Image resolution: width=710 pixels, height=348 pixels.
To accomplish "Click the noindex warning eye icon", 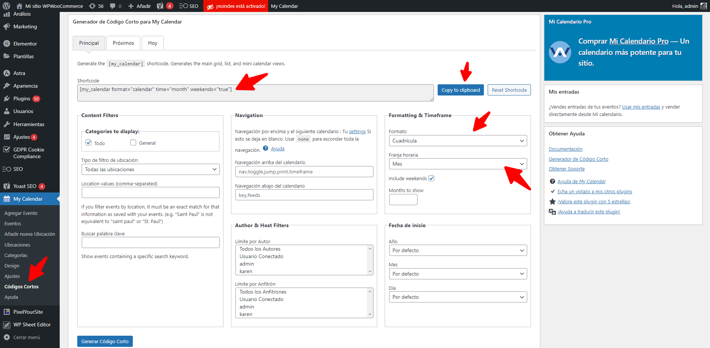I will [x=210, y=6].
